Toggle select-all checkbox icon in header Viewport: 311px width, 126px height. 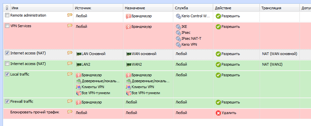point(7,8)
